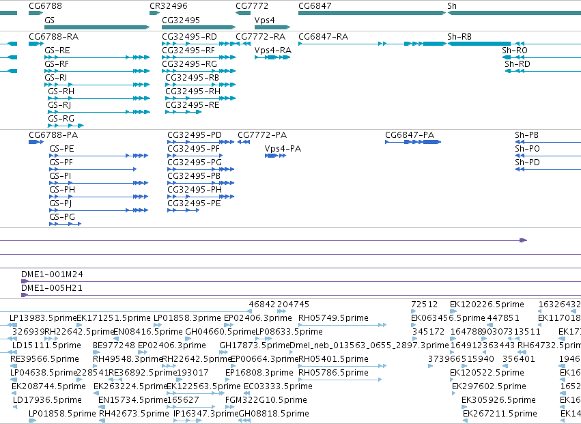Select transcript CG32495-RH
Viewport: 581px width, 424px height.
click(x=193, y=91)
